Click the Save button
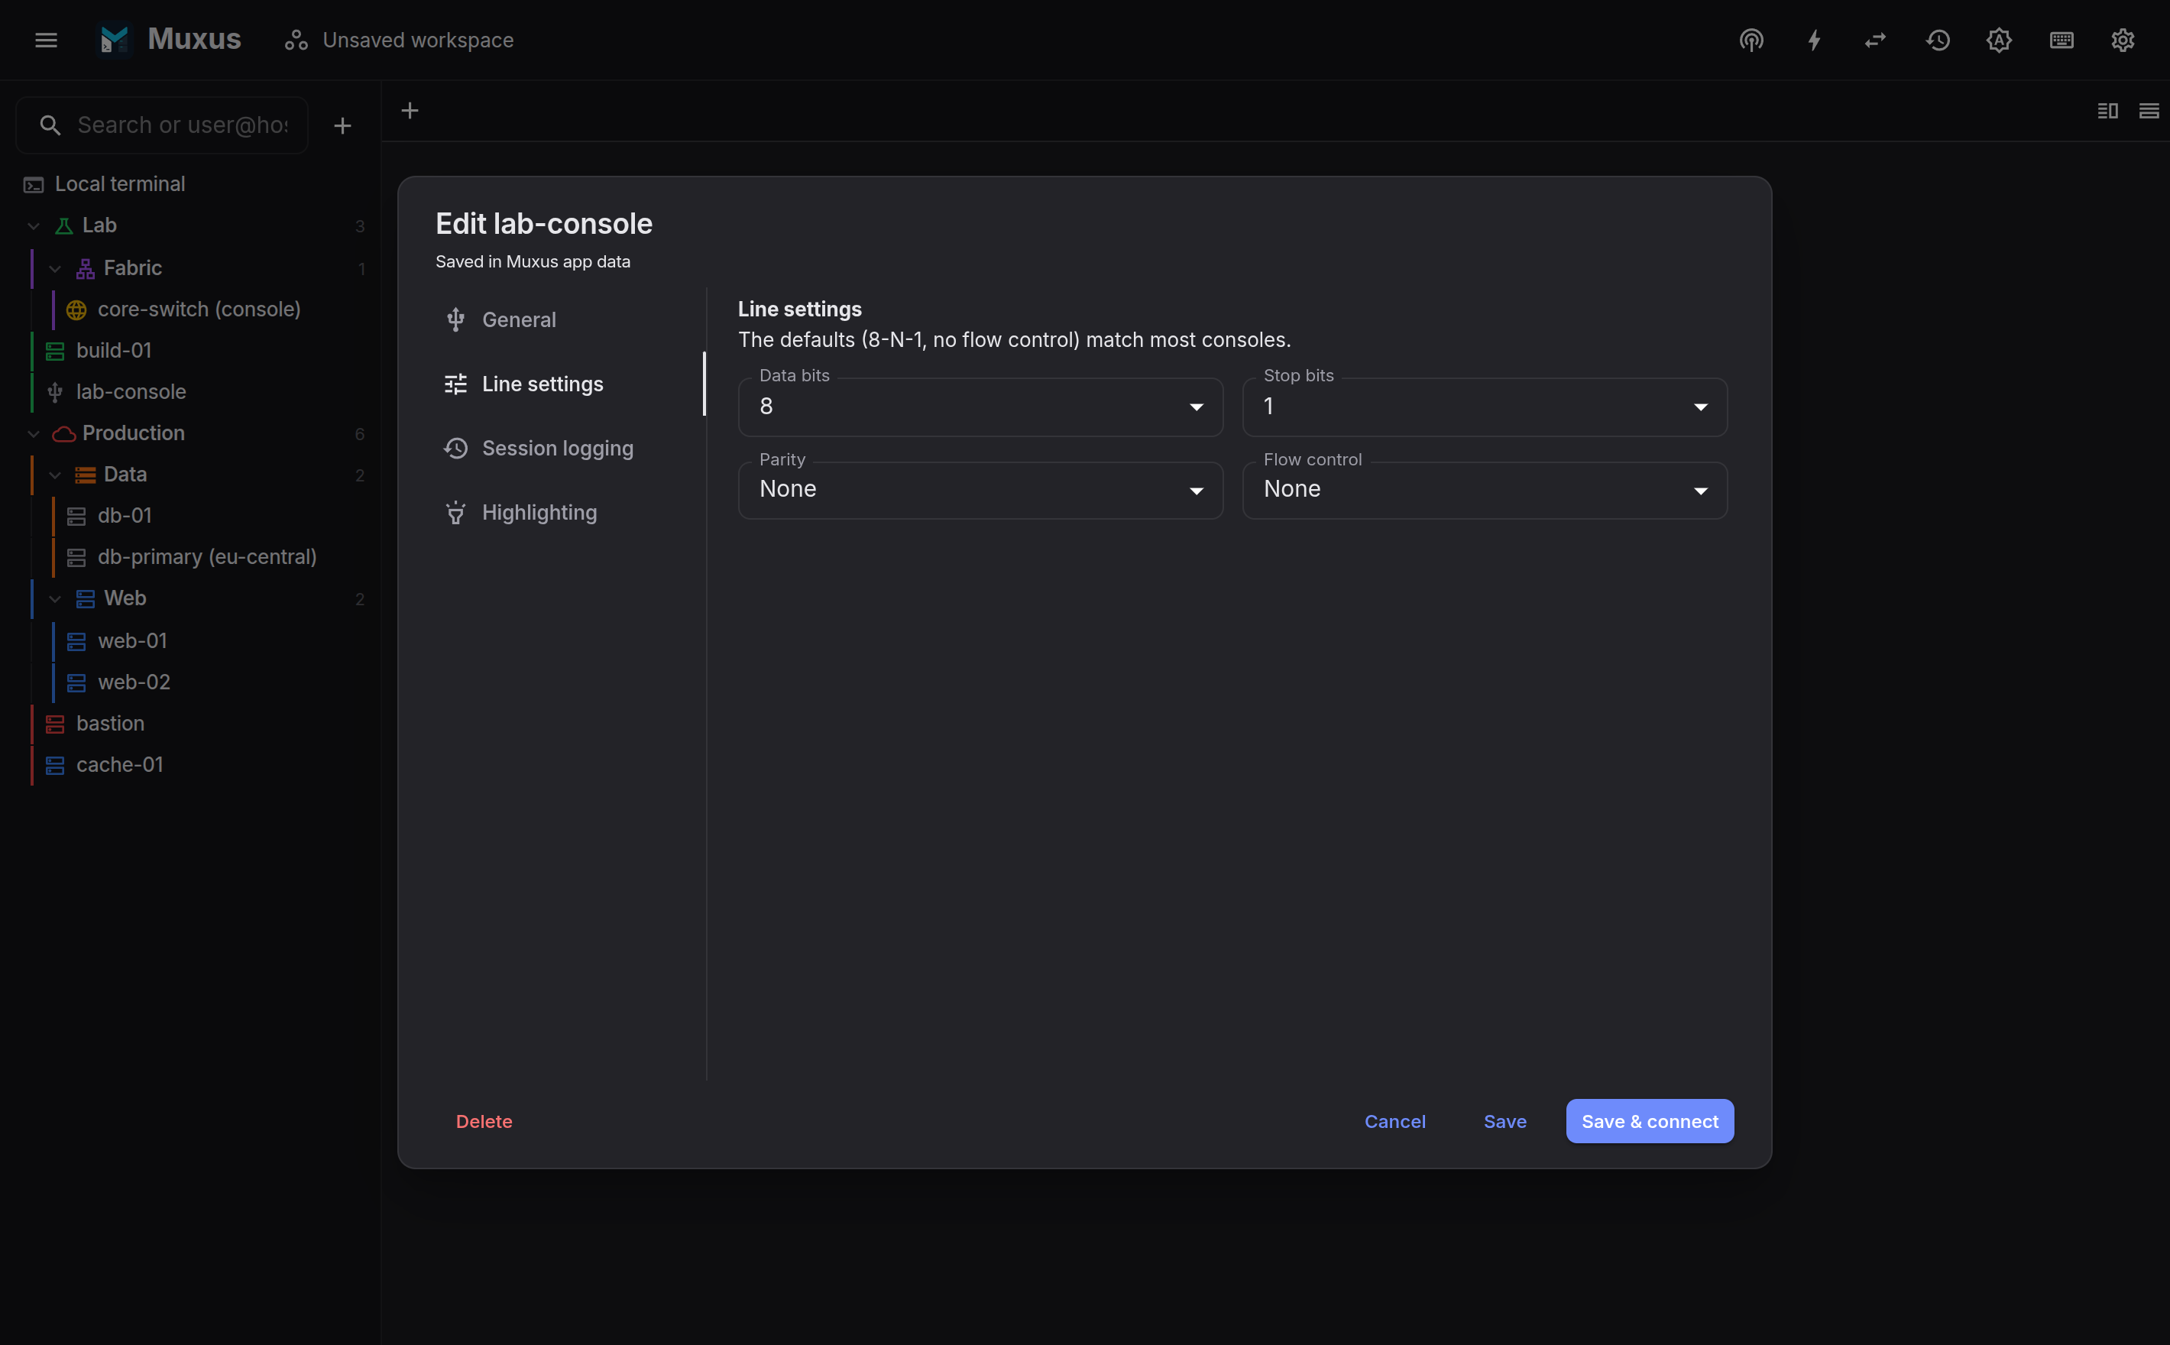The image size is (2170, 1345). point(1504,1122)
